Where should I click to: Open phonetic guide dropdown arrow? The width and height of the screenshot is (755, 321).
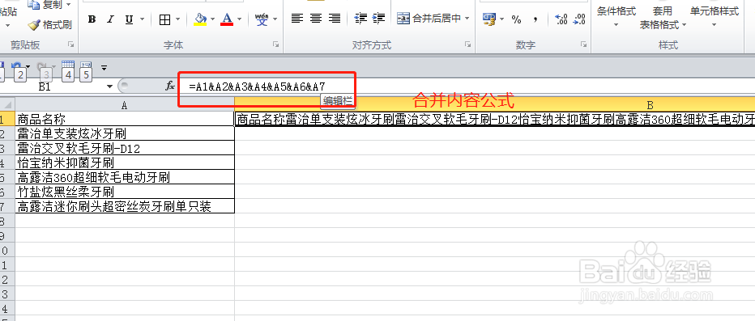click(275, 19)
